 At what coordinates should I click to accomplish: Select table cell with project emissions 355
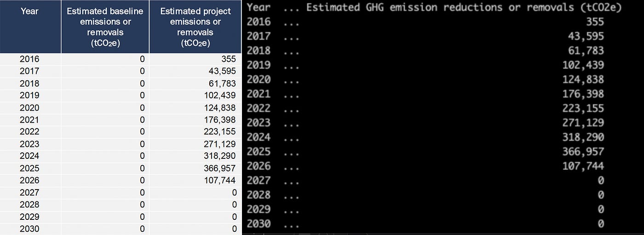pyautogui.click(x=228, y=59)
